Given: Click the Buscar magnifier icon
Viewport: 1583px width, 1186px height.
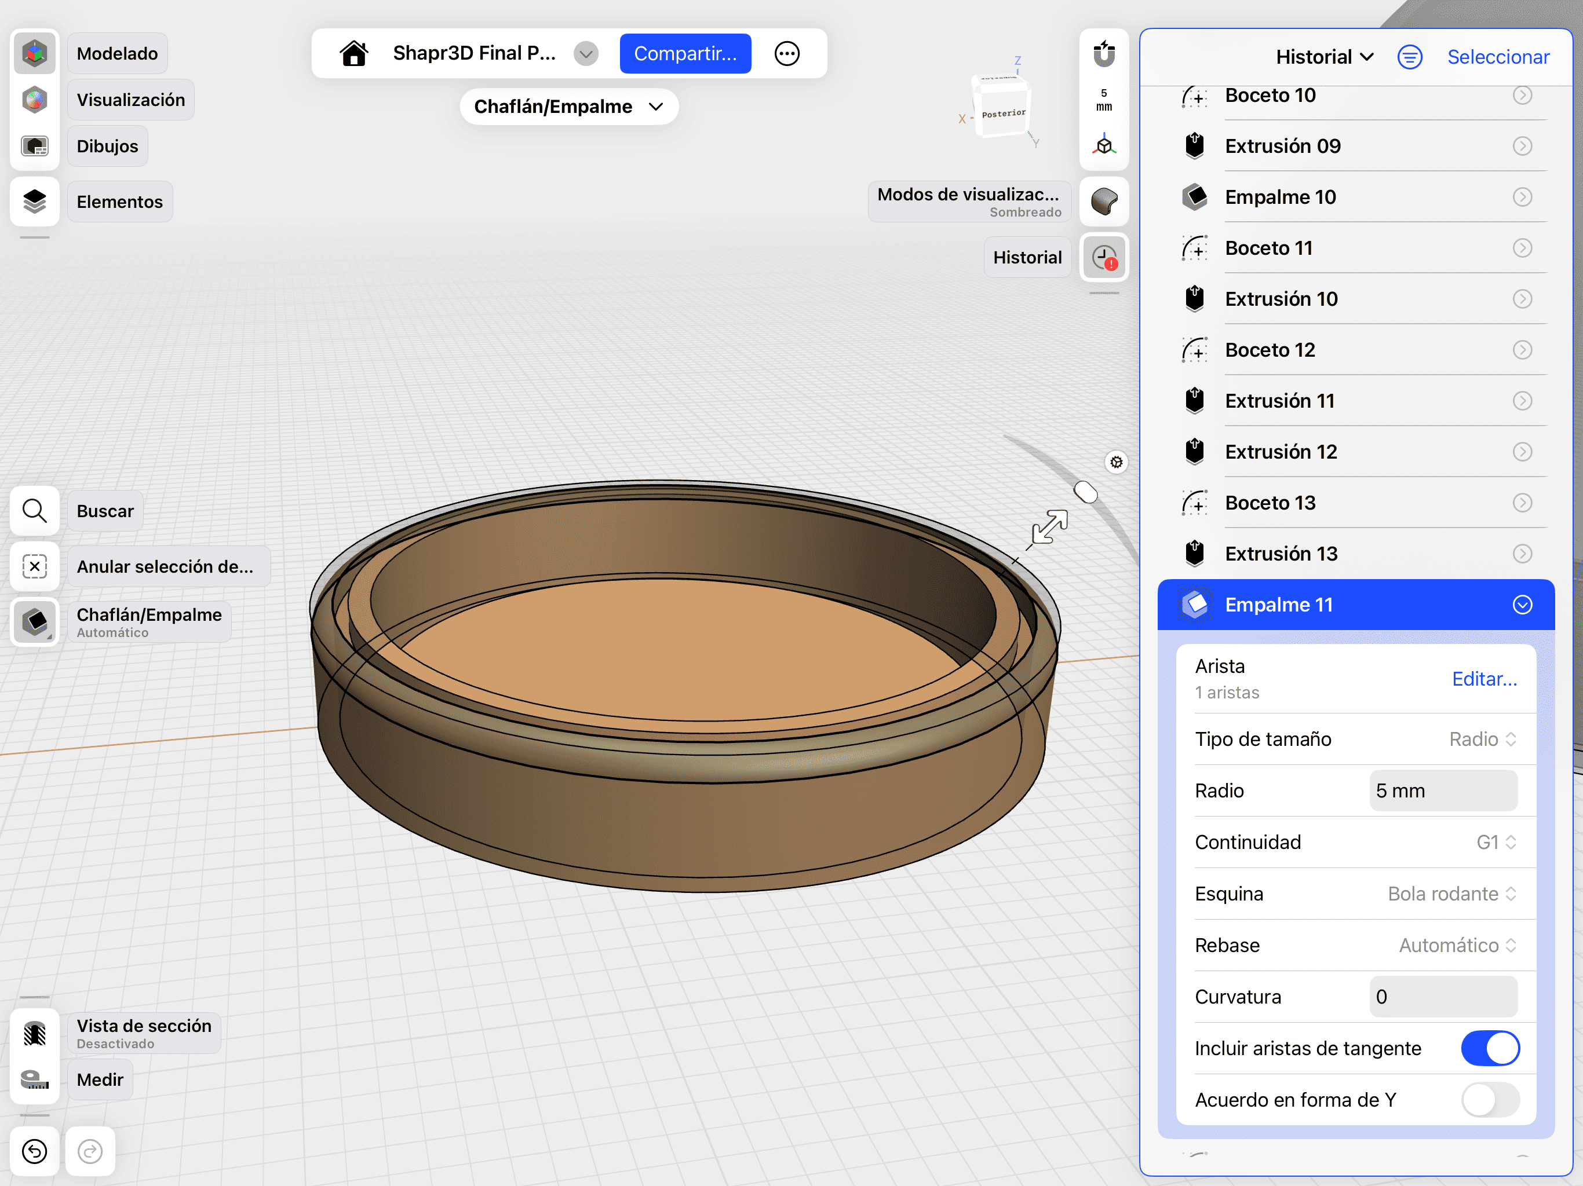Looking at the screenshot, I should (34, 511).
